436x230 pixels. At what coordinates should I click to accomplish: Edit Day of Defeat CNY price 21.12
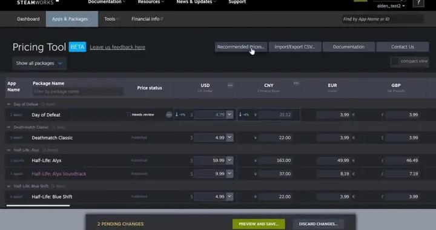[276, 114]
